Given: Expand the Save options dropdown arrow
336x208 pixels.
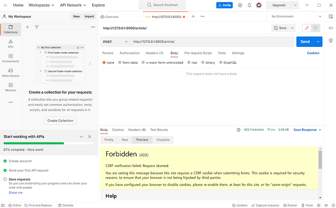Looking at the screenshot, I should [x=292, y=28].
